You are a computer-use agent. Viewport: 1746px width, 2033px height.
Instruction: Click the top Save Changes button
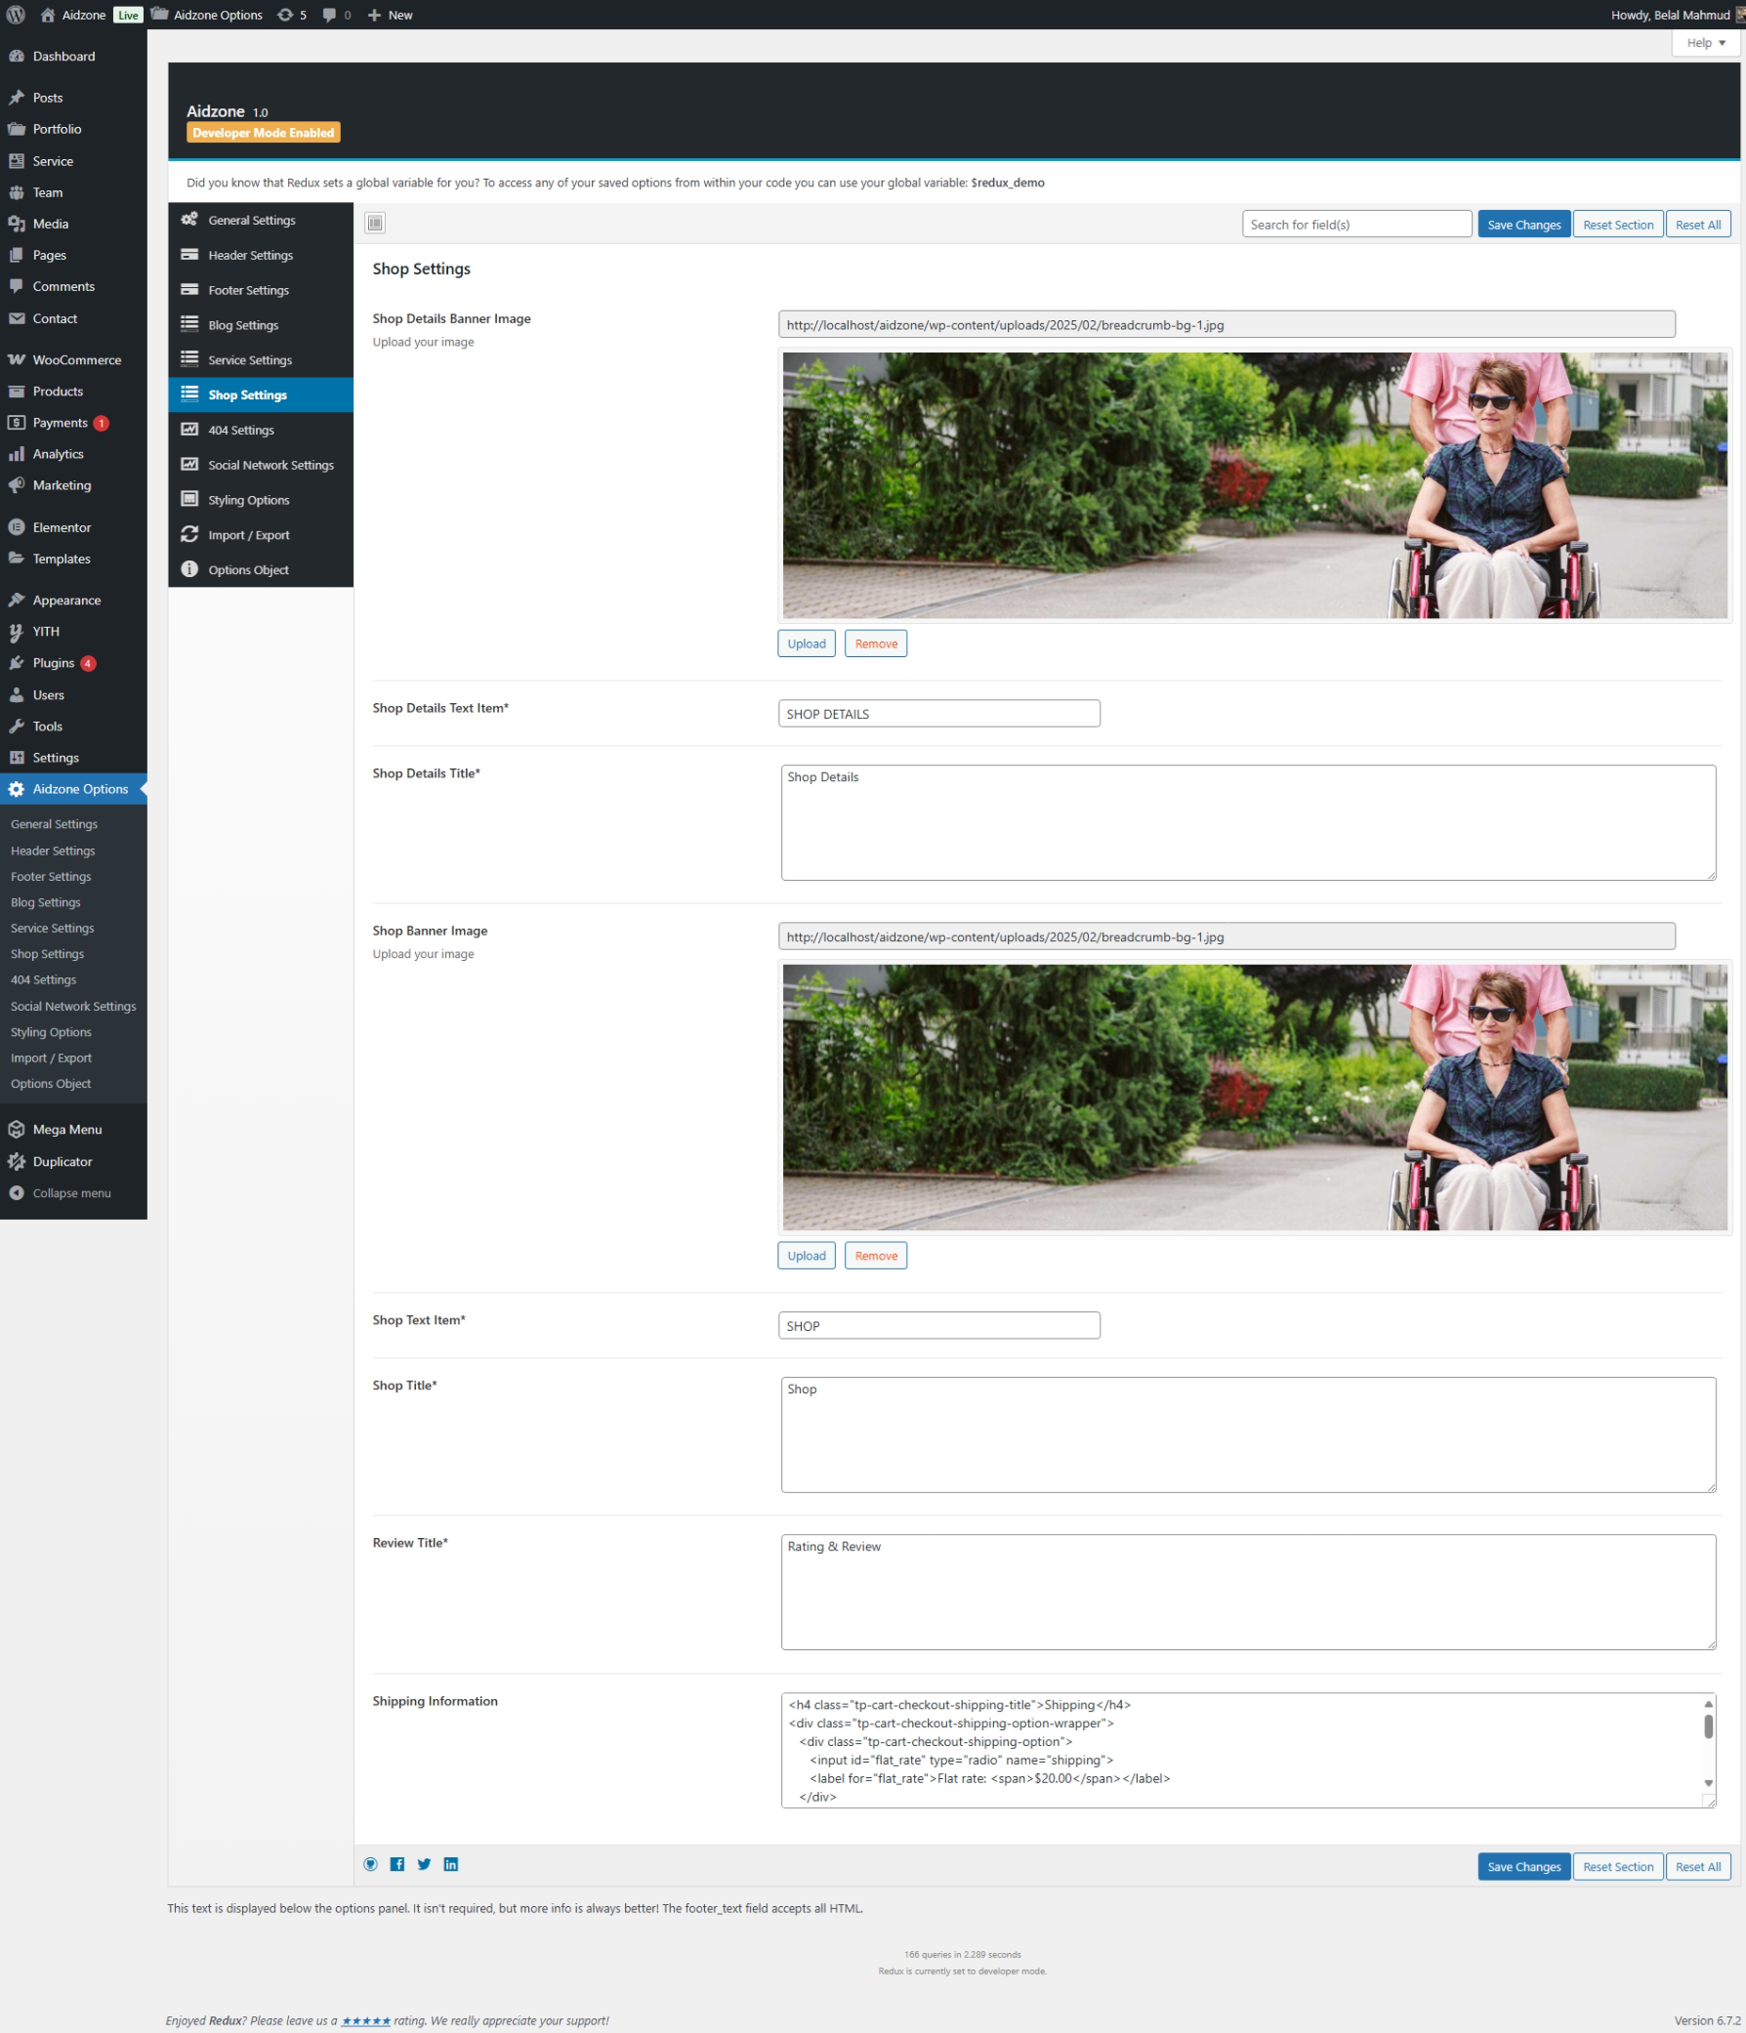(x=1523, y=225)
